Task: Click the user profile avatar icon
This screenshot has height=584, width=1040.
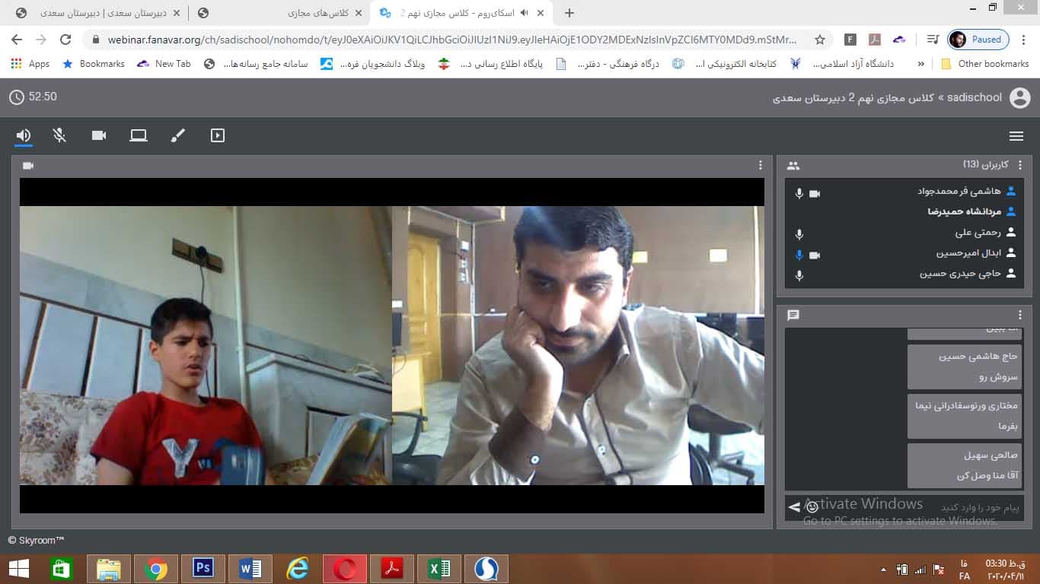Action: 1019,97
